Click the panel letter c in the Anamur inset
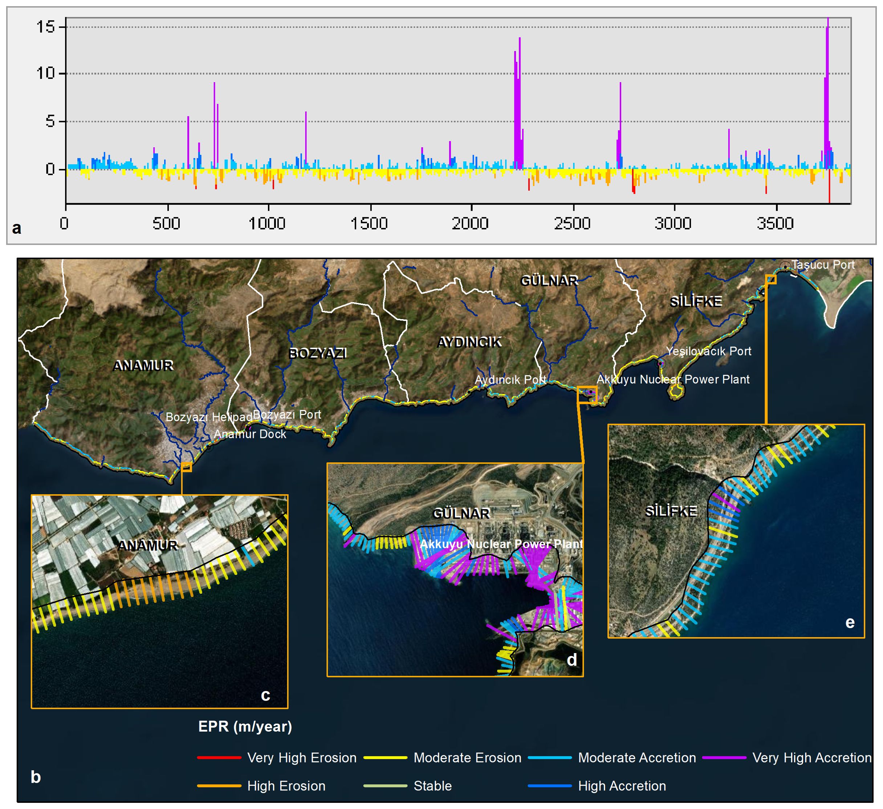The image size is (883, 809). (265, 695)
